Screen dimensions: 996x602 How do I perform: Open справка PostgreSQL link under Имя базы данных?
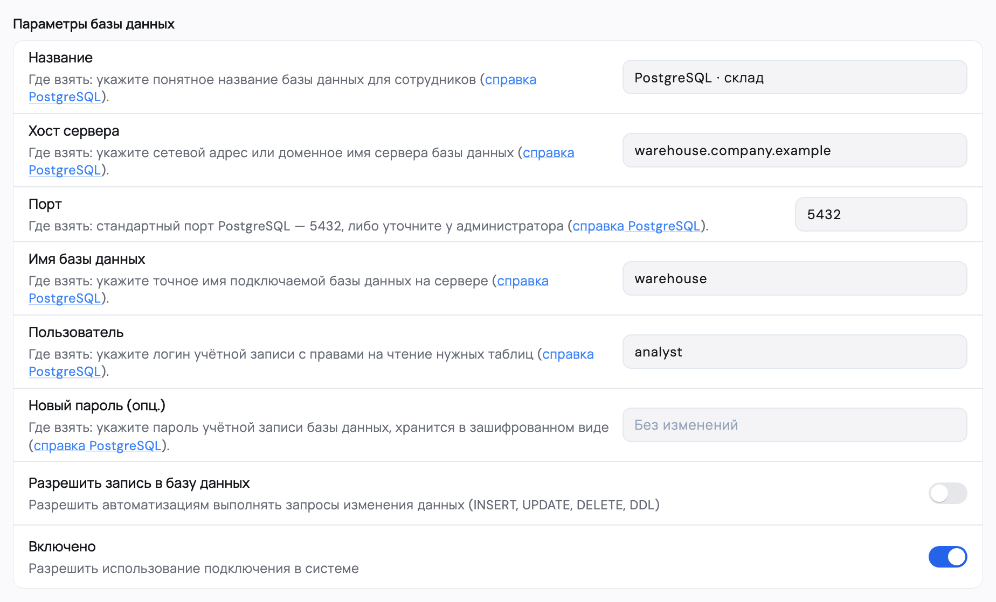(522, 281)
